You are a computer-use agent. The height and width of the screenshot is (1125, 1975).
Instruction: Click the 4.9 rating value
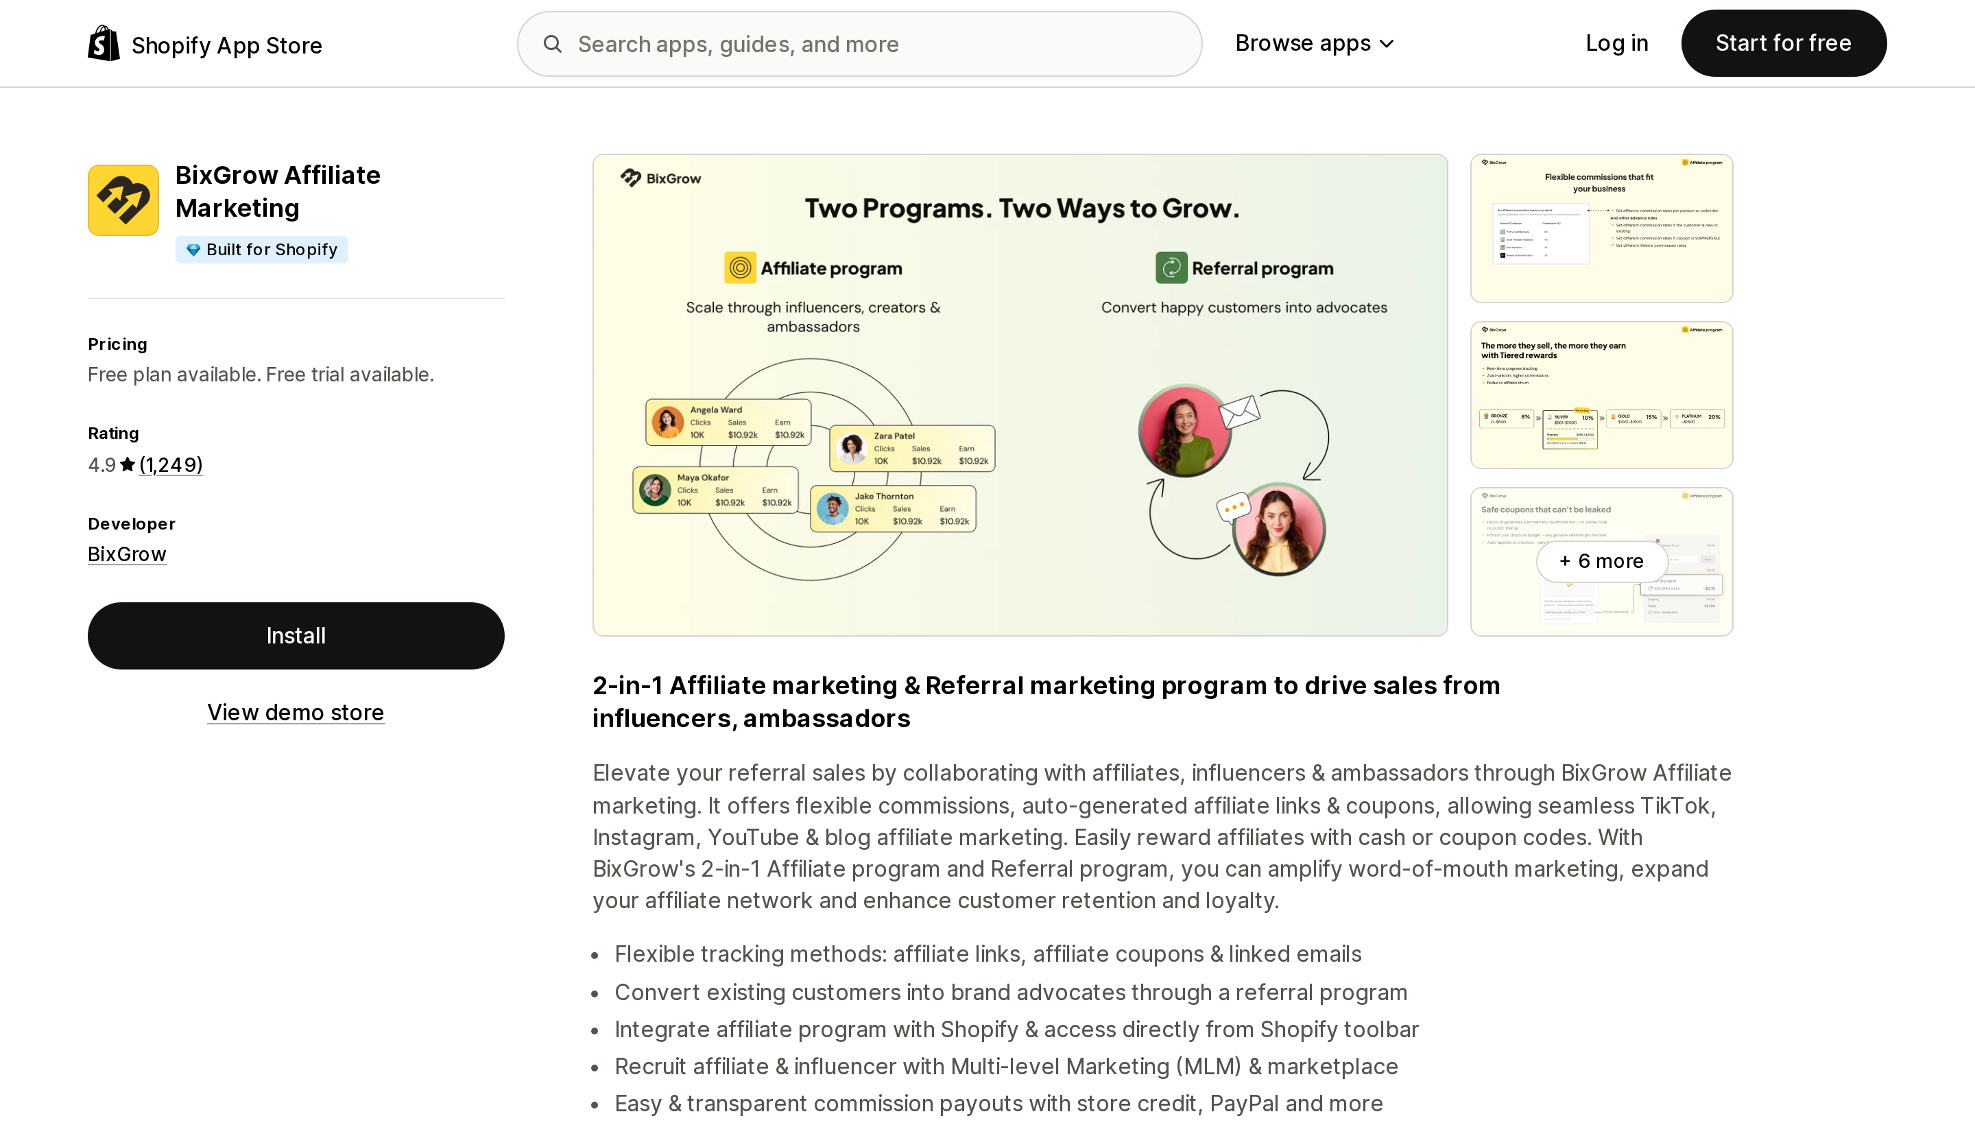click(102, 465)
